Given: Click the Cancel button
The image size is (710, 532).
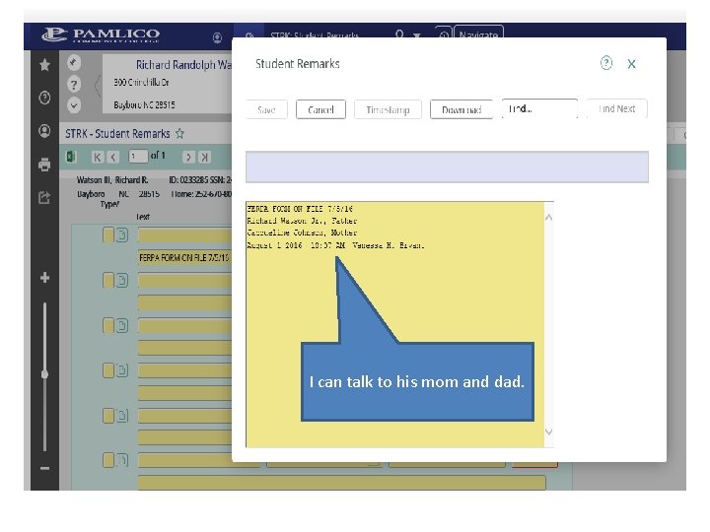Looking at the screenshot, I should point(320,109).
